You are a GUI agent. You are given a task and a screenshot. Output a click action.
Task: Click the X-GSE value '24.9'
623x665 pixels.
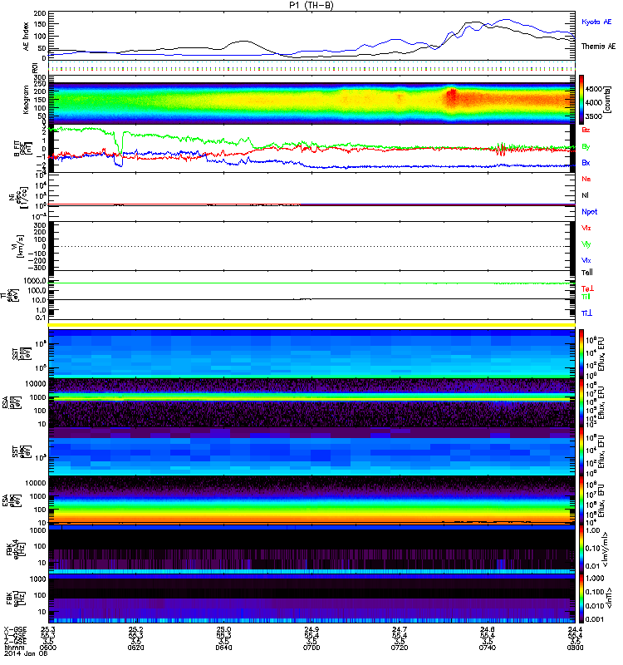(311, 629)
